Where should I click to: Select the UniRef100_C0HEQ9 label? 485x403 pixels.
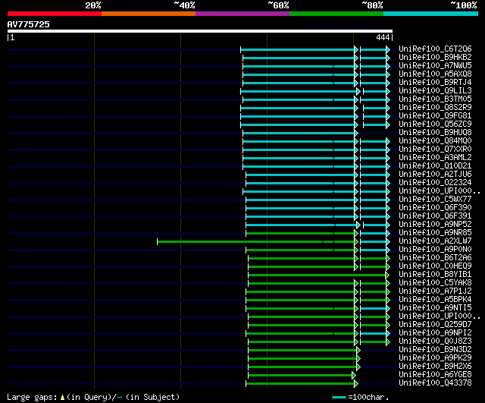435,266
